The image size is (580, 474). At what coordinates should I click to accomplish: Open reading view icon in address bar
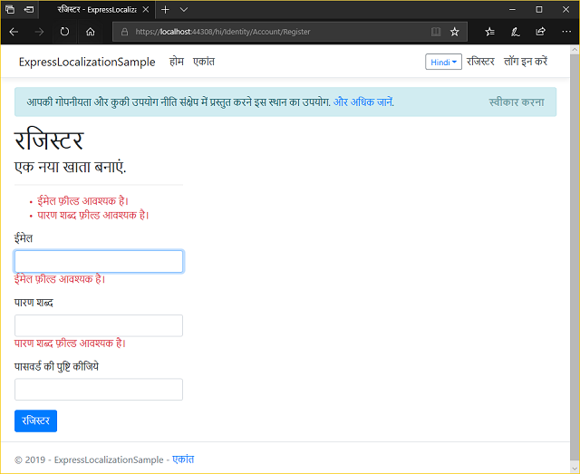click(436, 31)
